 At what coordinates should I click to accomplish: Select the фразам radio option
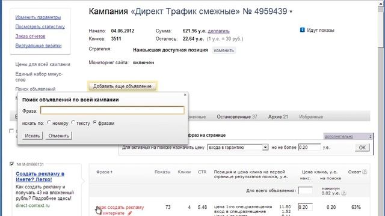pyautogui.click(x=95, y=122)
